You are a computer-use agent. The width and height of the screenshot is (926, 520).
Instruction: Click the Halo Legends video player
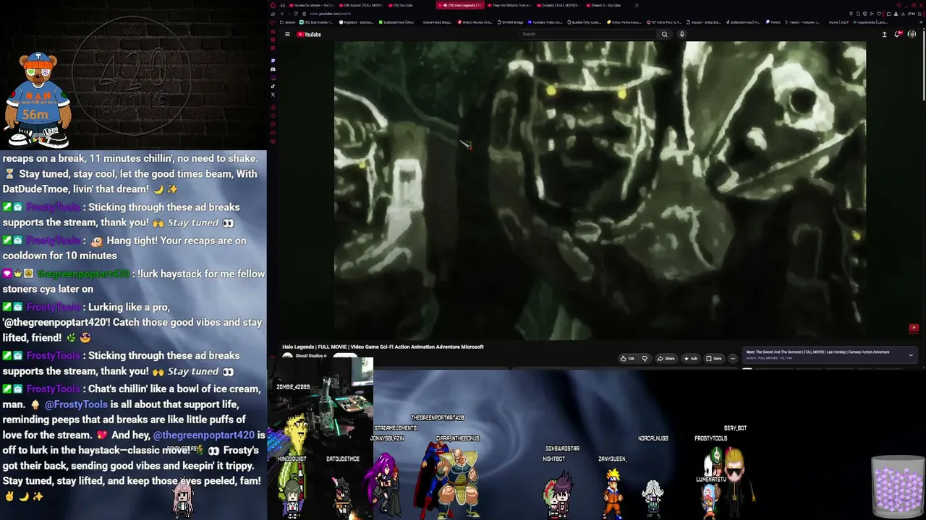[x=600, y=190]
